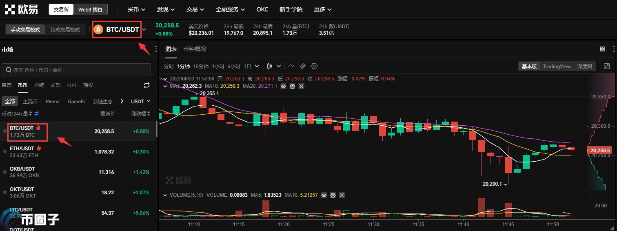Open 币种概况 tab
The image size is (617, 231).
[195, 49]
